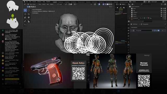Toggle the Export collection exclude checkbox
The width and height of the screenshot is (167, 94).
[x=161, y=16]
